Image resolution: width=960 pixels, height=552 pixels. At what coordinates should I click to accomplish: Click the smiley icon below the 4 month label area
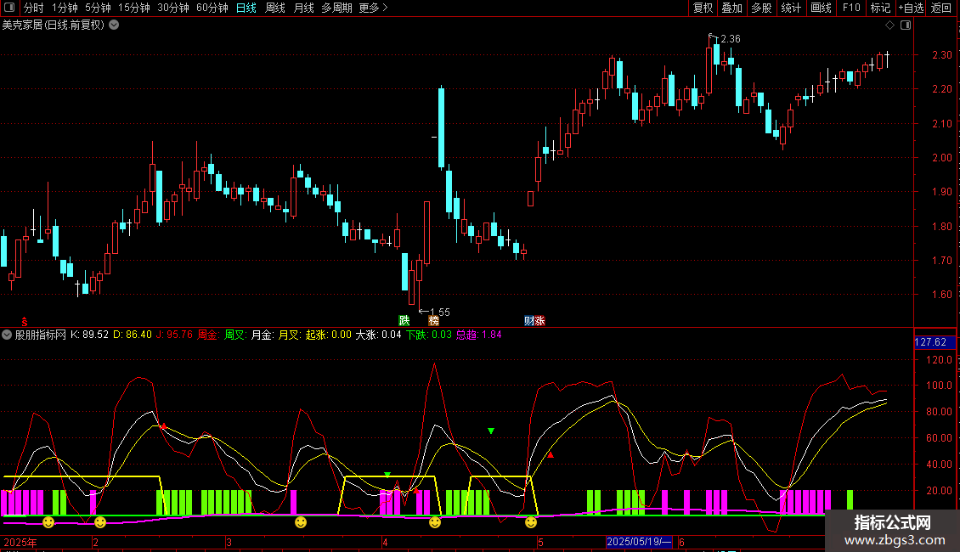[435, 522]
